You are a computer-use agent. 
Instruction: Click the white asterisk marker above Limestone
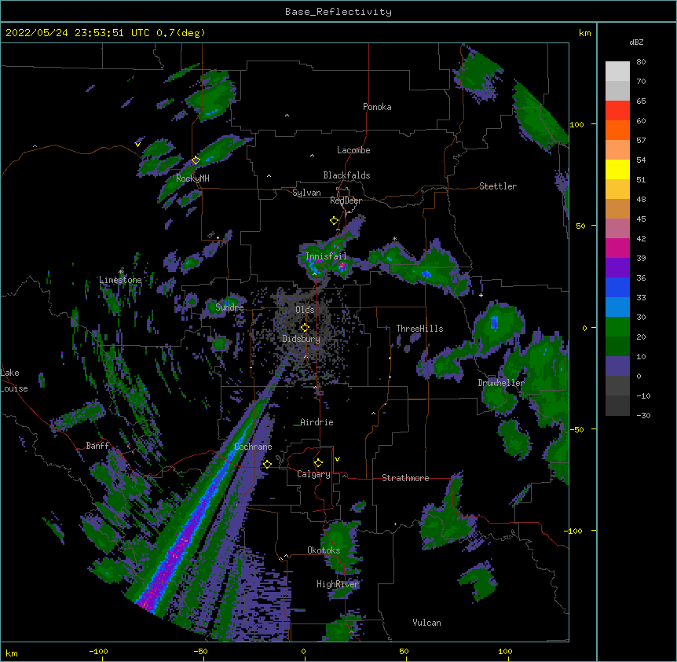coord(120,272)
